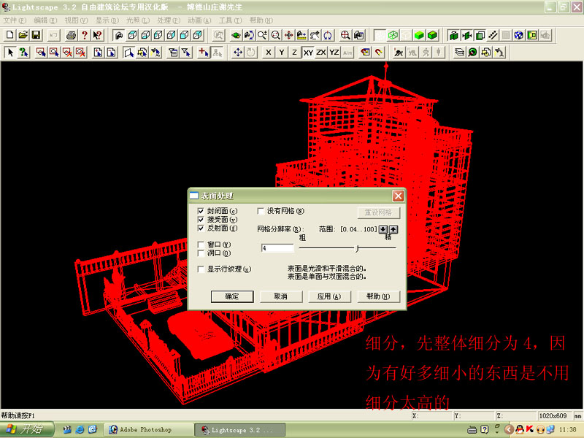This screenshot has height=438, width=584.
Task: Click the 应用(A) button
Action: [x=330, y=296]
